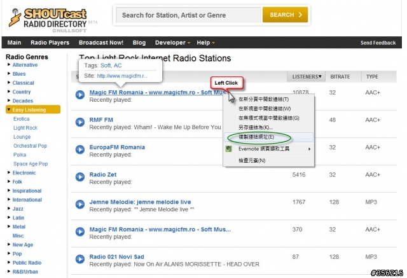Open the New Age genre link
This screenshot has height=278, width=407.
click(23, 244)
